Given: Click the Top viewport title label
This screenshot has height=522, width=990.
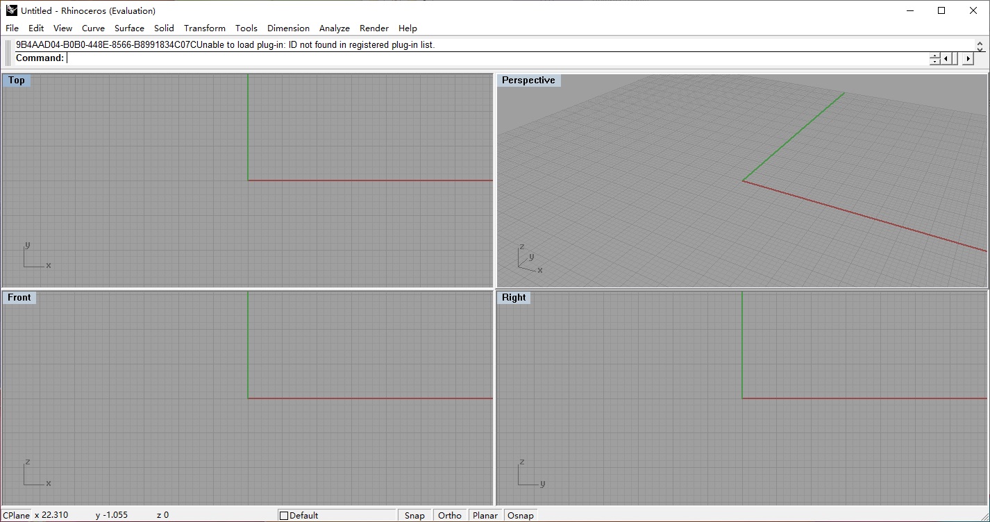Looking at the screenshot, I should [17, 81].
